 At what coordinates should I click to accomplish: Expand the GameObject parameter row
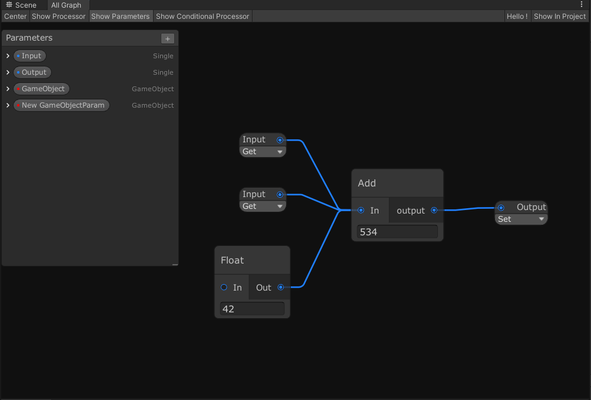[x=8, y=89]
